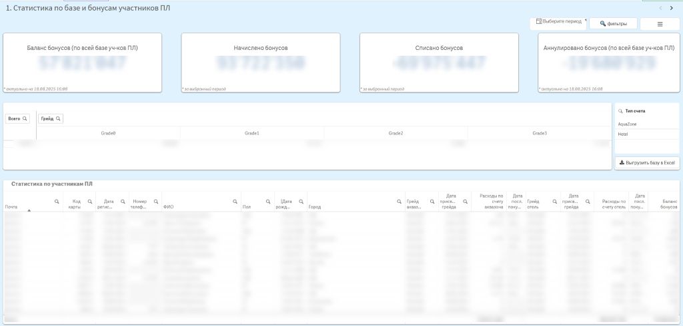Search the Код карты column
This screenshot has height=326, width=683.
90,202
